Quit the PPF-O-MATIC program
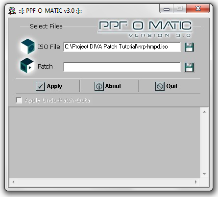This screenshot has height=197, width=218. pos(166,86)
